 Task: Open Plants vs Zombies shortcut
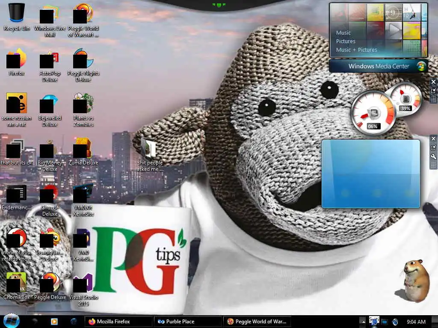[x=83, y=110]
